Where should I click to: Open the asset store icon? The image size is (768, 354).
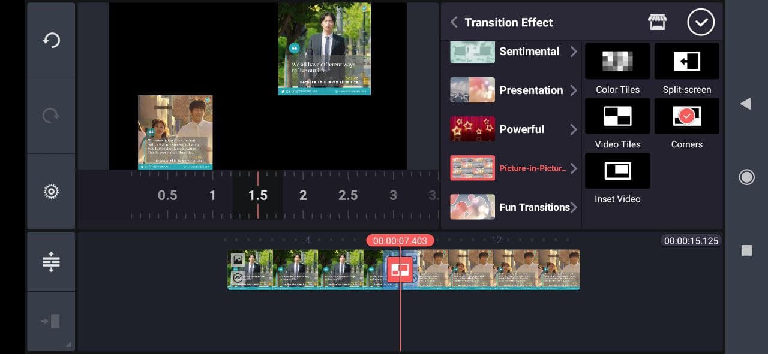[x=658, y=22]
